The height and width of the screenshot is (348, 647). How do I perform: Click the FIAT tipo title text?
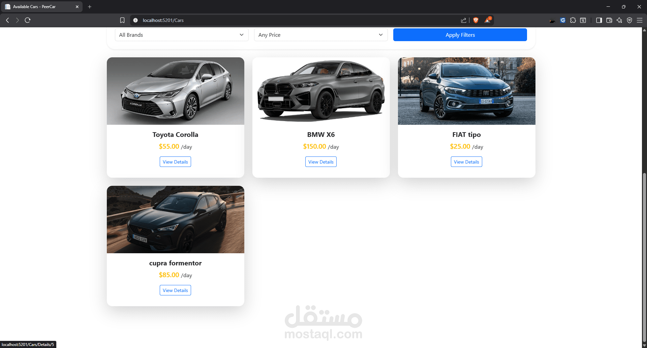click(x=466, y=135)
